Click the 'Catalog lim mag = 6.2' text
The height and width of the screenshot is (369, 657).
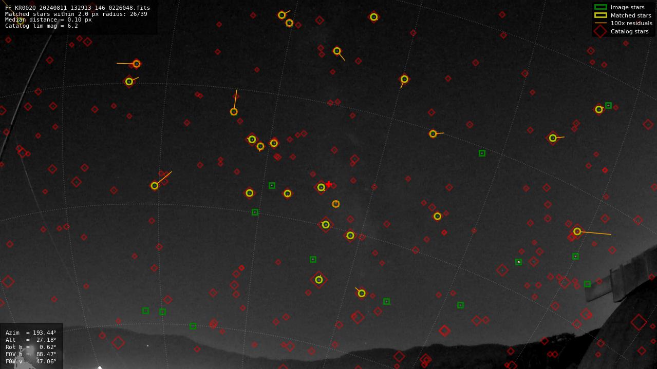click(x=42, y=26)
